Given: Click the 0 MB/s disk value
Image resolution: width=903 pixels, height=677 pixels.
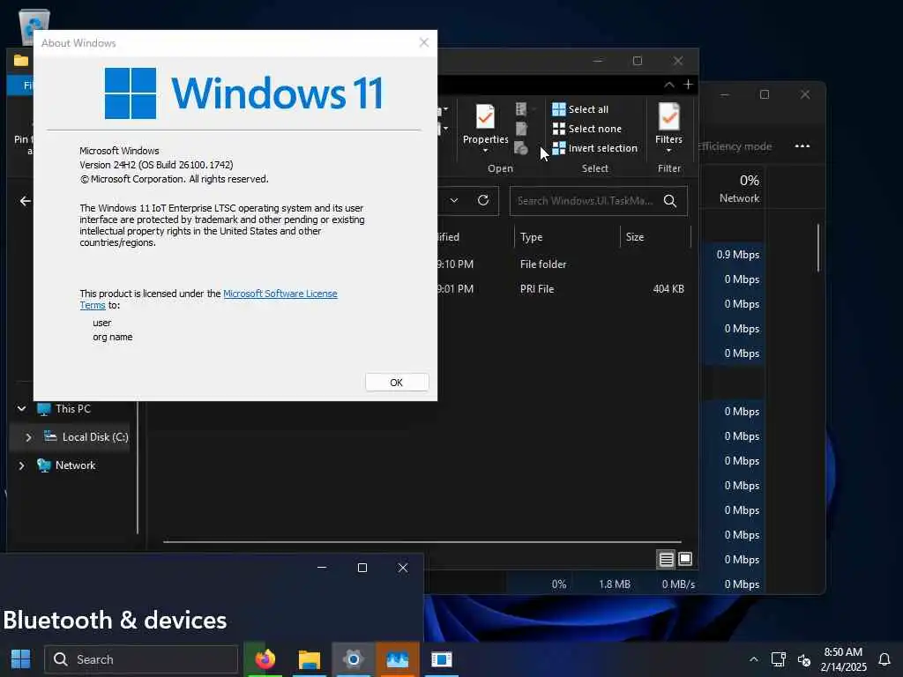Looking at the screenshot, I should (678, 584).
